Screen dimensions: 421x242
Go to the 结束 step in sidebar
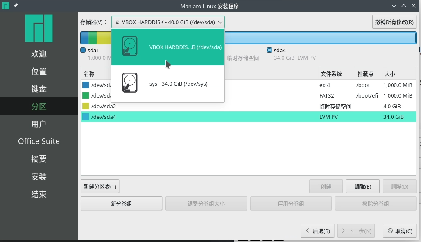point(39,194)
